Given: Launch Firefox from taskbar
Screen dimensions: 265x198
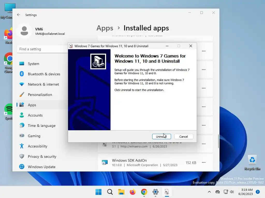Looking at the screenshot, I should click(x=133, y=192).
